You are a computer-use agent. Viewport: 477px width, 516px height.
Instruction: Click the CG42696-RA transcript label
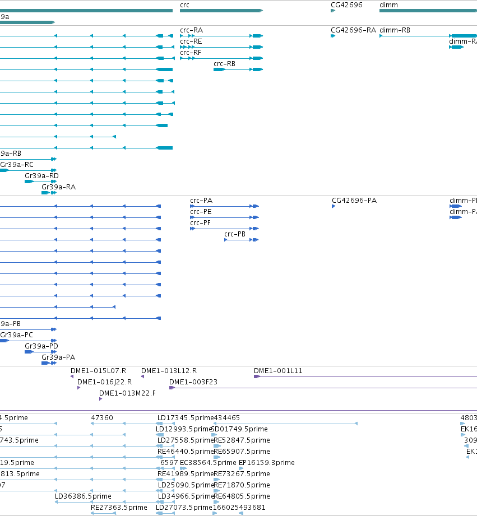tap(354, 30)
